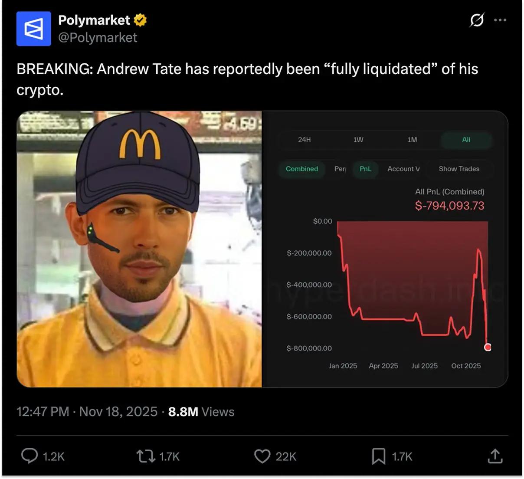Select the All time range
Screen dimensions: 524x479
click(466, 140)
